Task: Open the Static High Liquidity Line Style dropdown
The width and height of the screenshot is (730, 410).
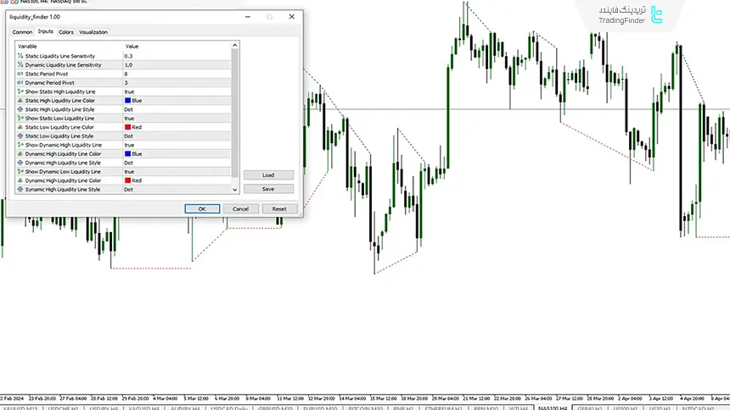Action: pos(129,109)
